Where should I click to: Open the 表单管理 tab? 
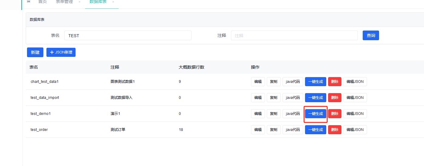click(x=64, y=2)
